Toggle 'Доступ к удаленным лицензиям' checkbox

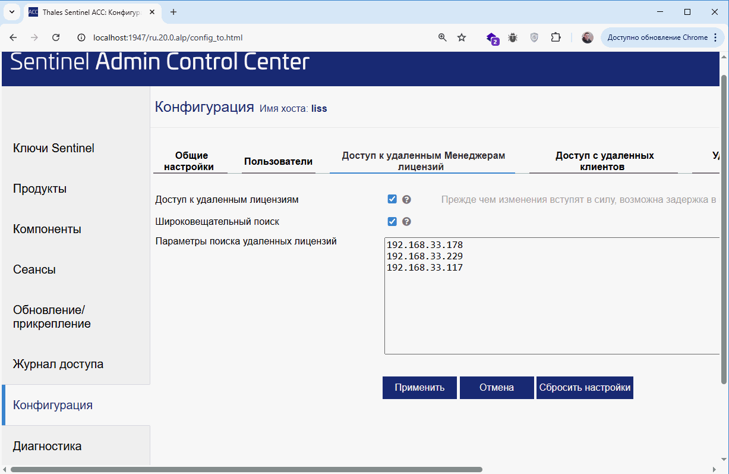[392, 200]
